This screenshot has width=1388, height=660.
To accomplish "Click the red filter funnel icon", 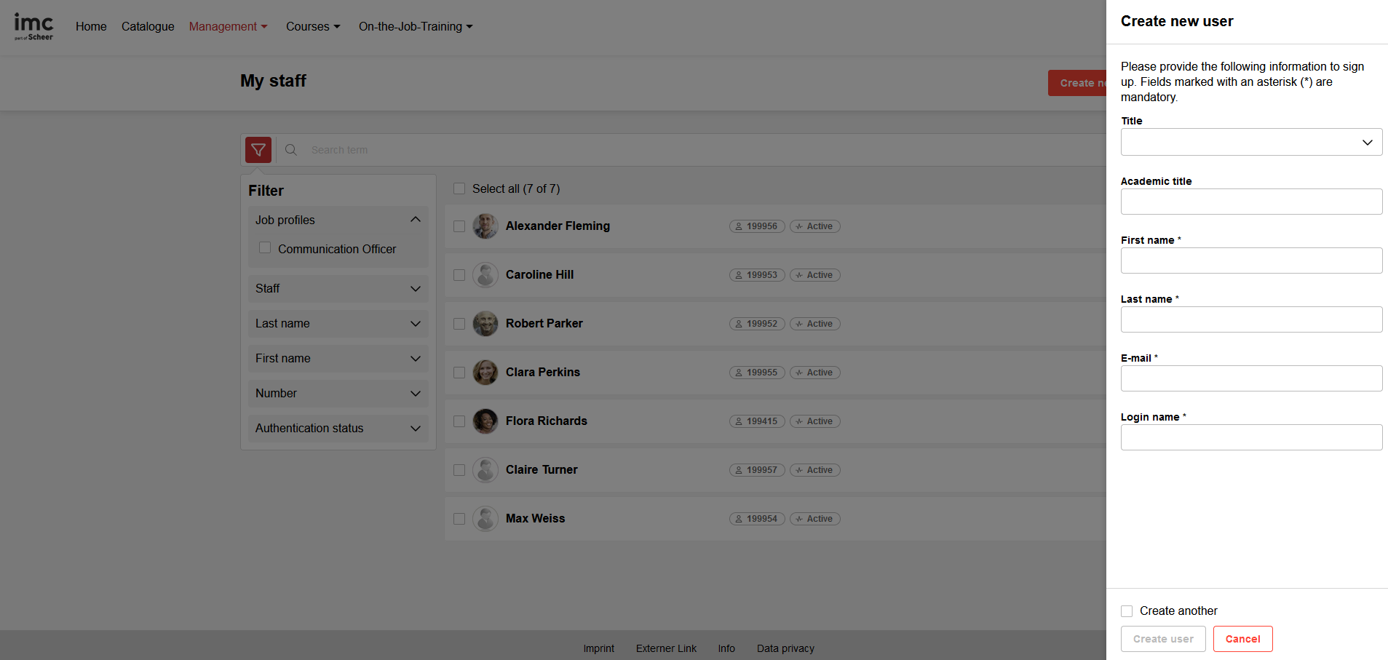I will 258,150.
